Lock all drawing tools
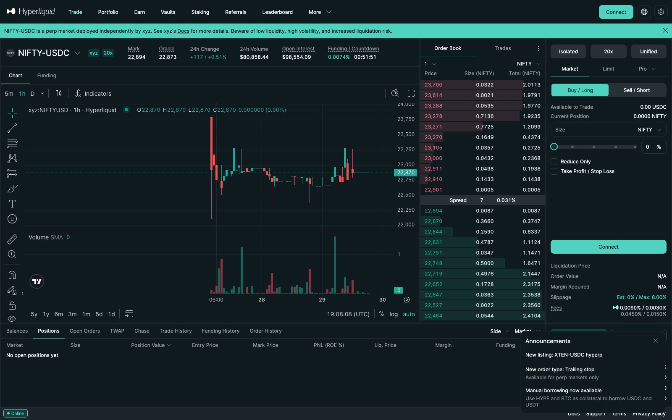This screenshot has width=672, height=420. point(12,305)
